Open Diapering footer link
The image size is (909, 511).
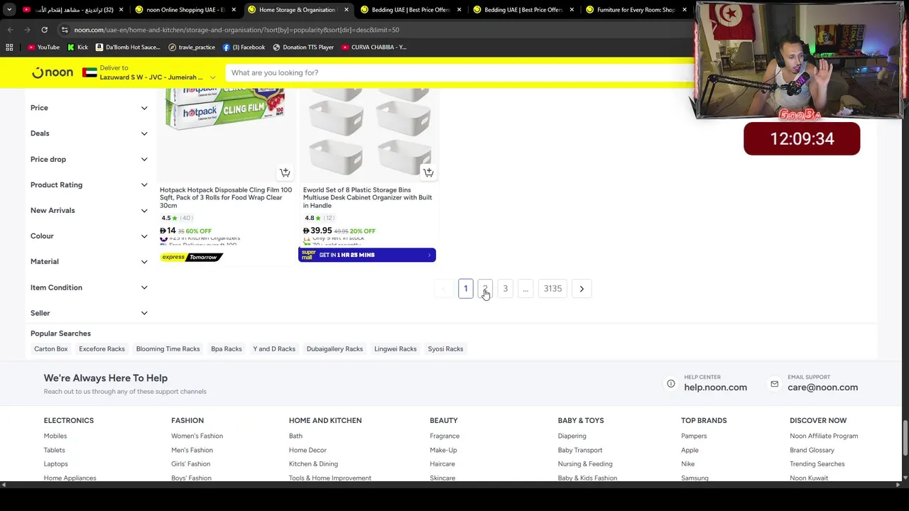point(572,436)
